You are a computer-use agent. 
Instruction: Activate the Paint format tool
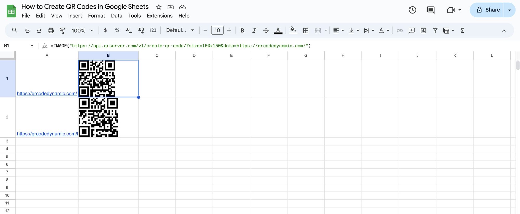click(62, 30)
